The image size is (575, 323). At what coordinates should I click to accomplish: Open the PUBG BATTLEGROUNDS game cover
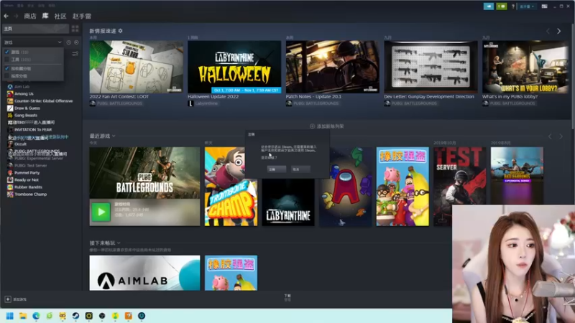point(145,173)
